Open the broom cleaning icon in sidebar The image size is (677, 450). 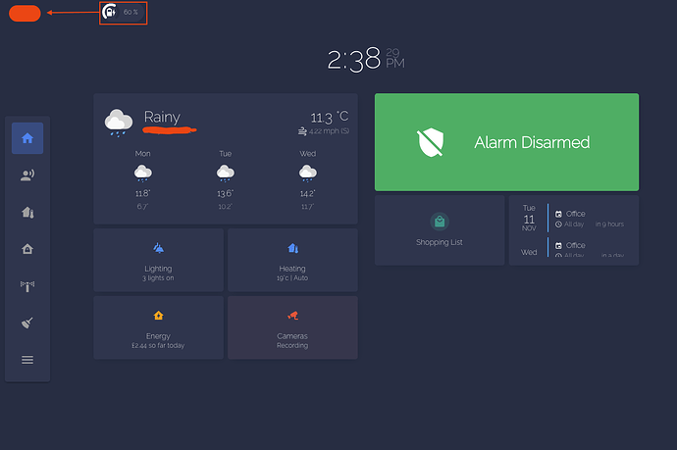pyautogui.click(x=27, y=323)
